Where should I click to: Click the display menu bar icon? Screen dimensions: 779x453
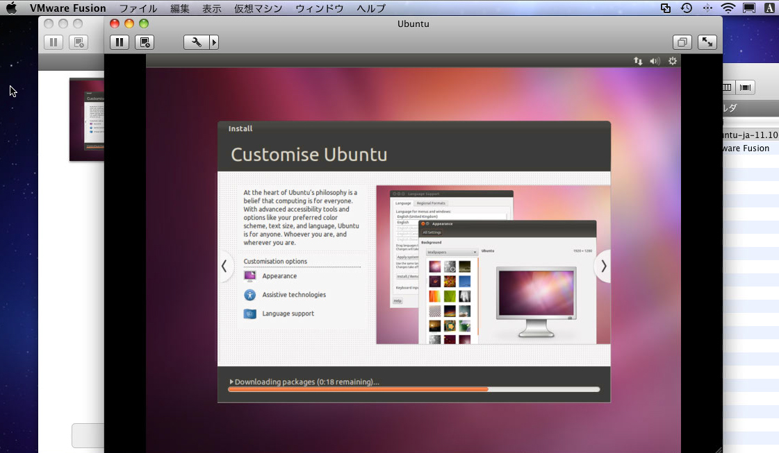tap(748, 8)
